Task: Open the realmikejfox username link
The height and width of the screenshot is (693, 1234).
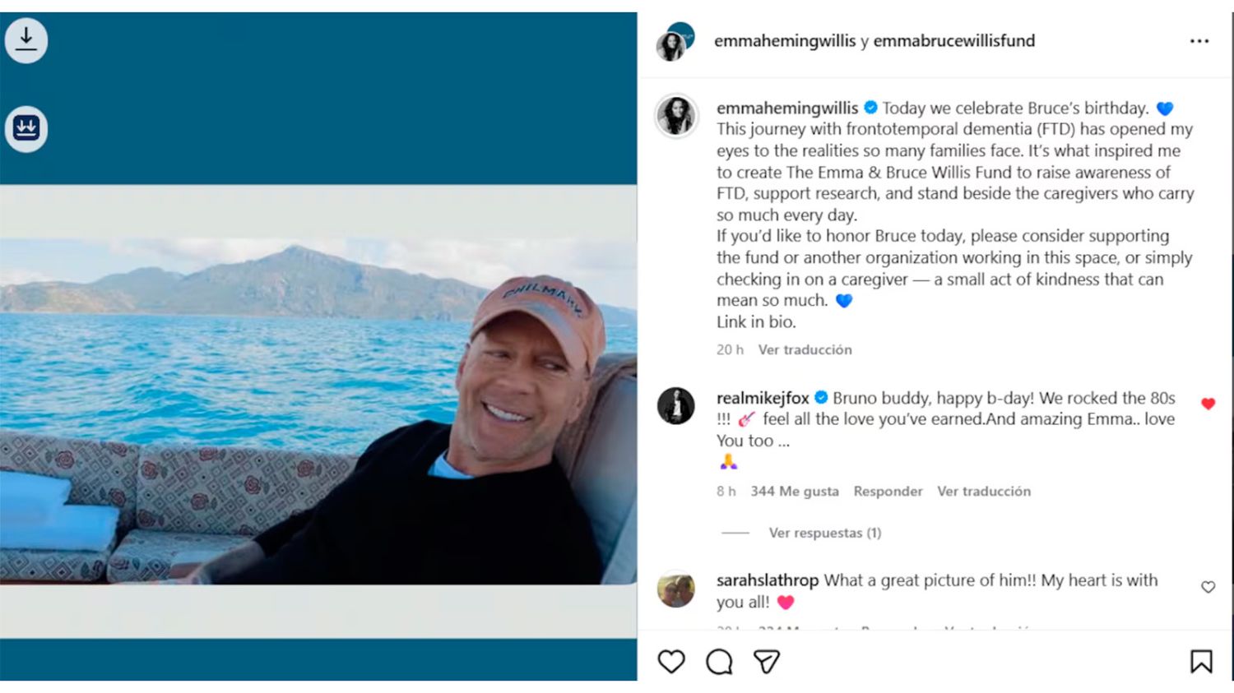Action: [x=762, y=398]
